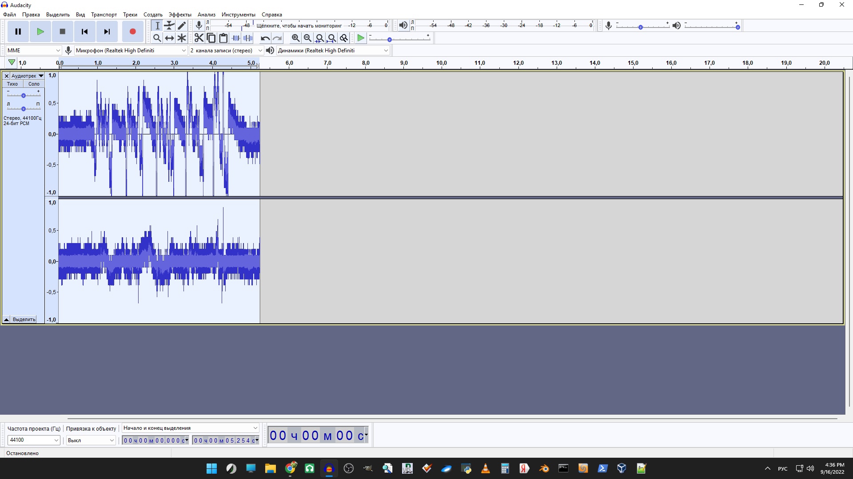Select the Envelope tool

click(x=169, y=25)
